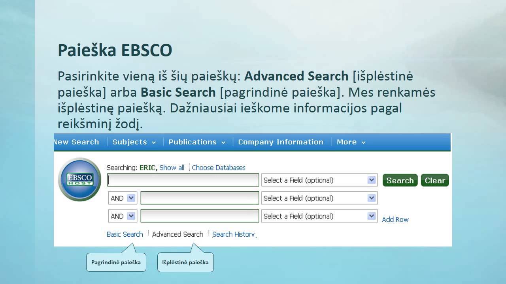Expand the Publications menu
506x284 pixels.
pyautogui.click(x=197, y=142)
